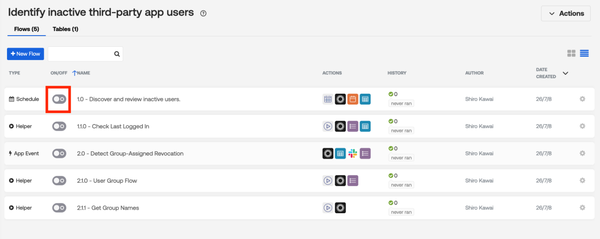This screenshot has height=239, width=600.
Task: Switch to grid card view
Action: tap(571, 53)
